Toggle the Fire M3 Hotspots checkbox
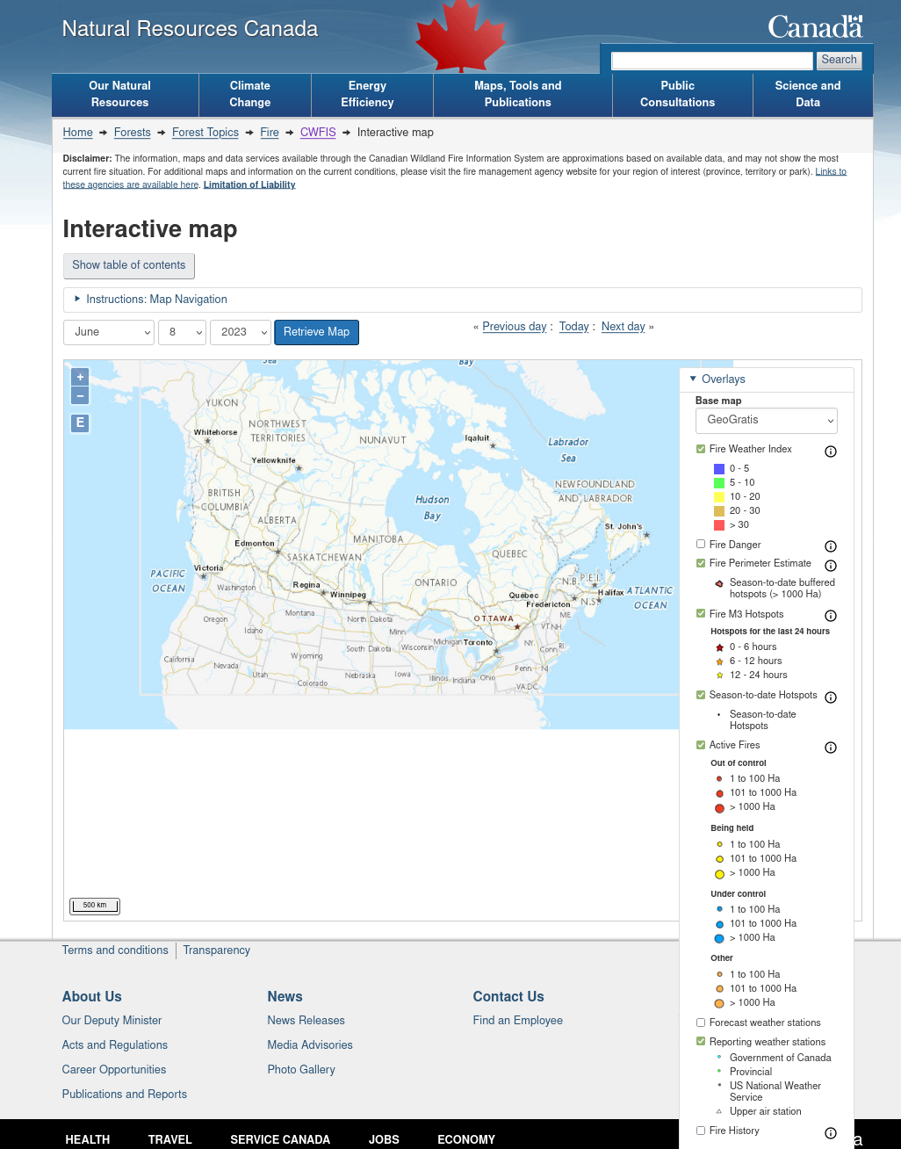 pyautogui.click(x=701, y=614)
